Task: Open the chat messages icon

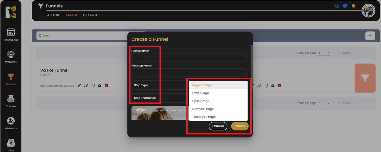Action: pyautogui.click(x=345, y=6)
